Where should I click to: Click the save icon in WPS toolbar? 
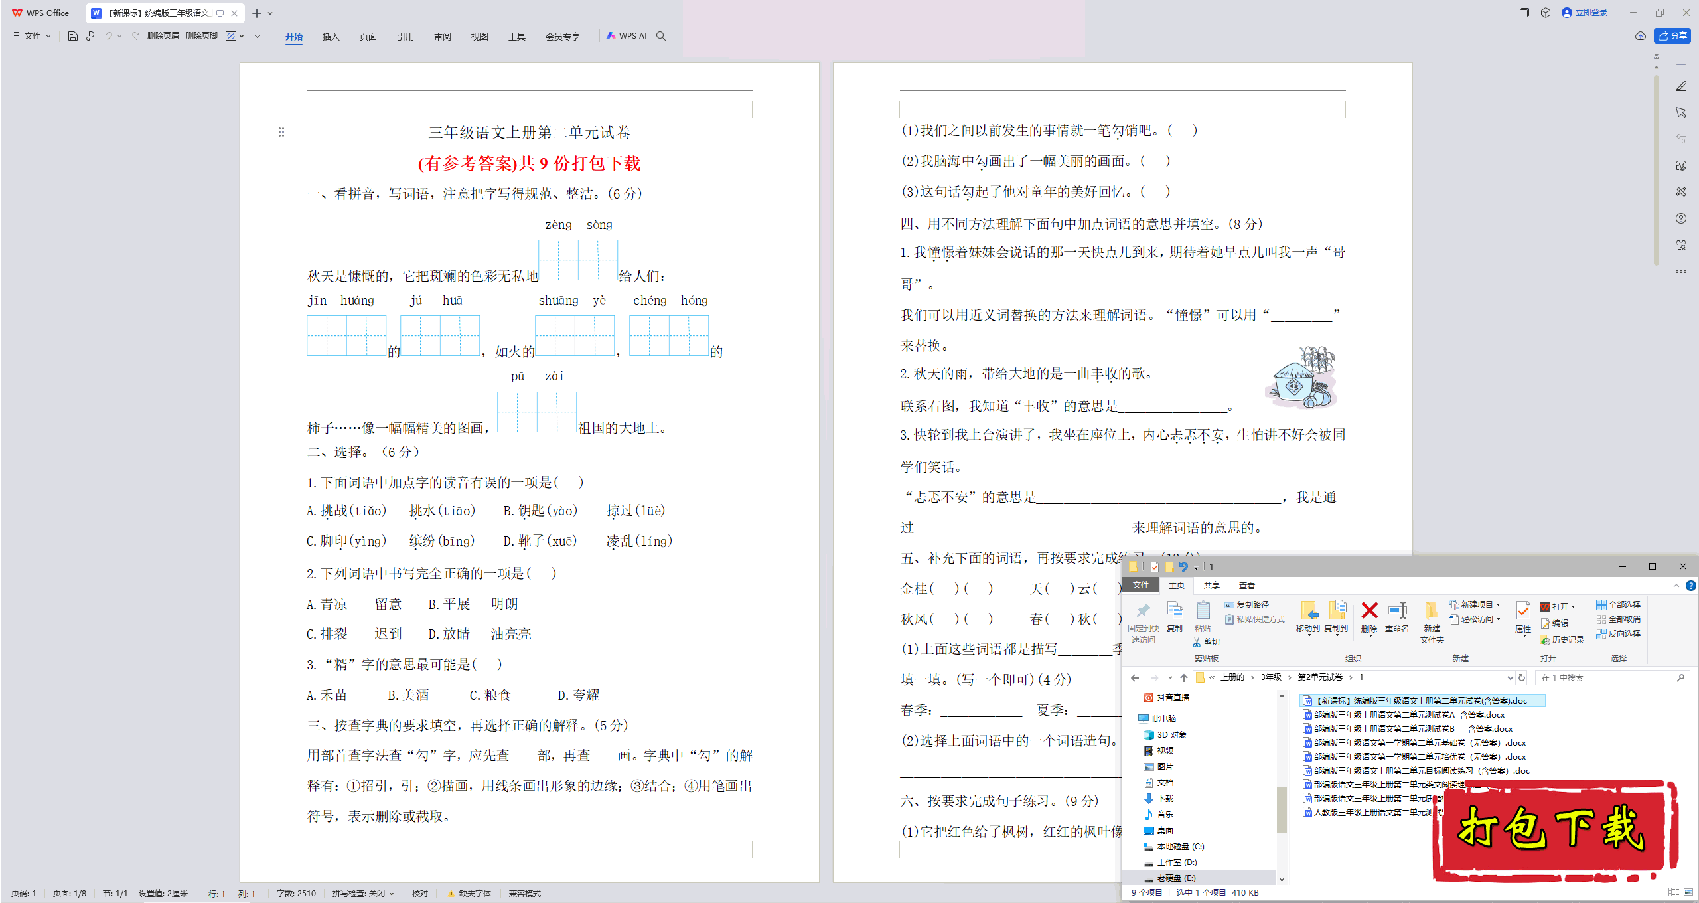point(73,36)
